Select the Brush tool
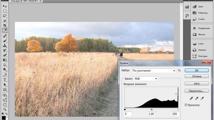The width and height of the screenshot is (214, 120). pyautogui.click(x=5, y=41)
